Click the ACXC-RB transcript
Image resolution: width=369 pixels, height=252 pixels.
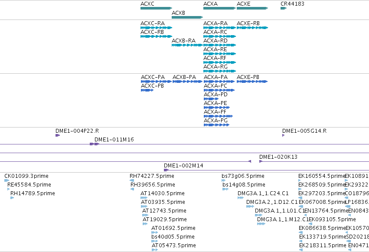156,36
